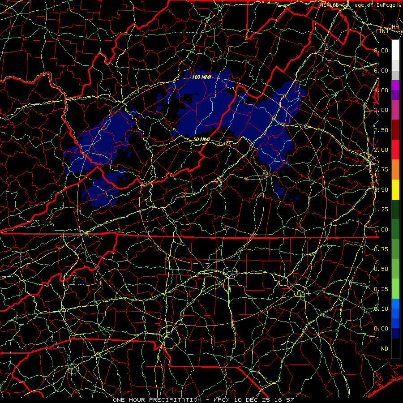This screenshot has width=403, height=403.
Task: Click the 2.50 legend value
Action: [381, 130]
